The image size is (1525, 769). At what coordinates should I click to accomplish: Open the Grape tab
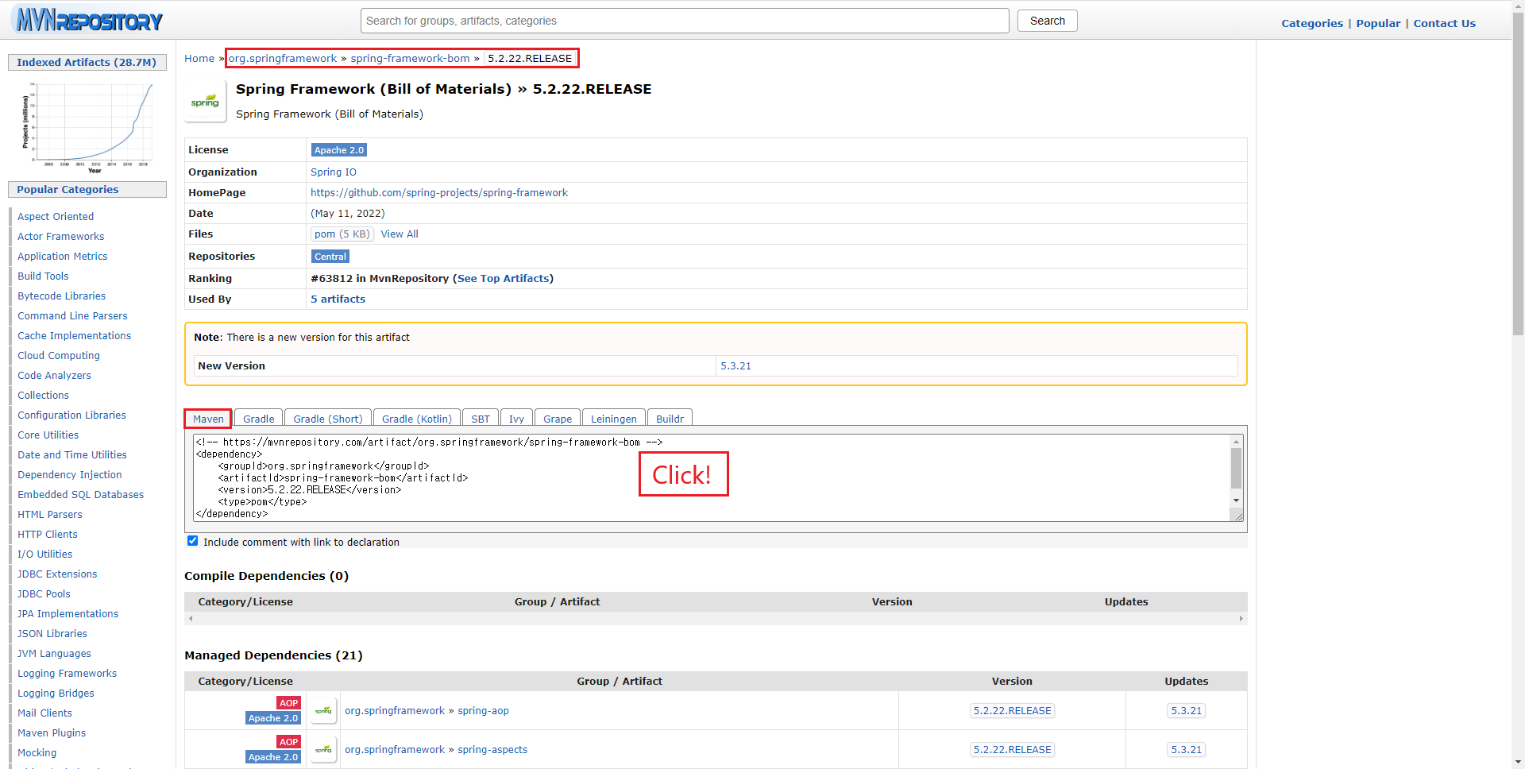(x=558, y=419)
